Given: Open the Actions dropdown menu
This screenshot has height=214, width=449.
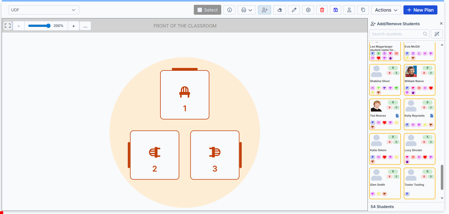Looking at the screenshot, I should (x=386, y=10).
